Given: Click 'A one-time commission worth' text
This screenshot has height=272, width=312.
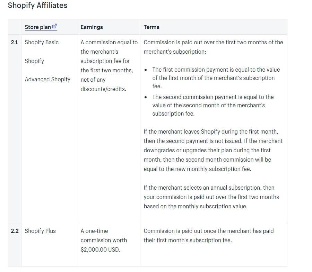Looking at the screenshot, I should 104,235.
